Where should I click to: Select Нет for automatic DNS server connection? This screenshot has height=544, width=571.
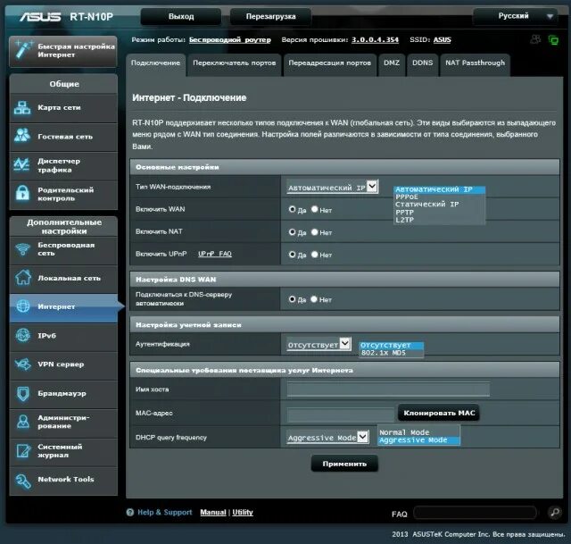(314, 299)
